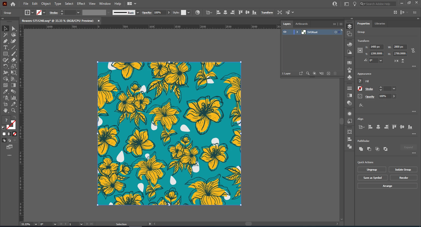This screenshot has width=421, height=227.
Task: Choose the Hand tool
Action: tap(5, 110)
